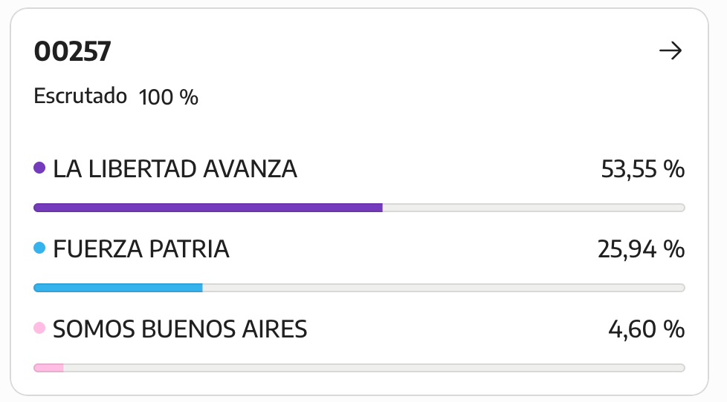Open details with the right arrow icon
This screenshot has width=727, height=402.
click(671, 50)
